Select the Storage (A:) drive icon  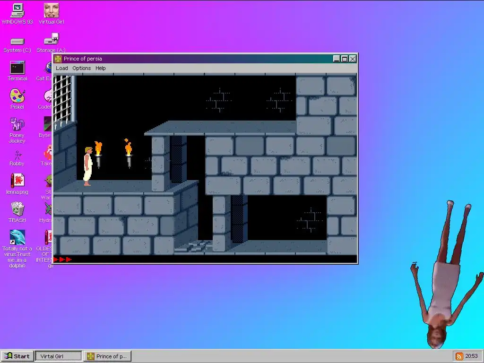click(x=51, y=43)
